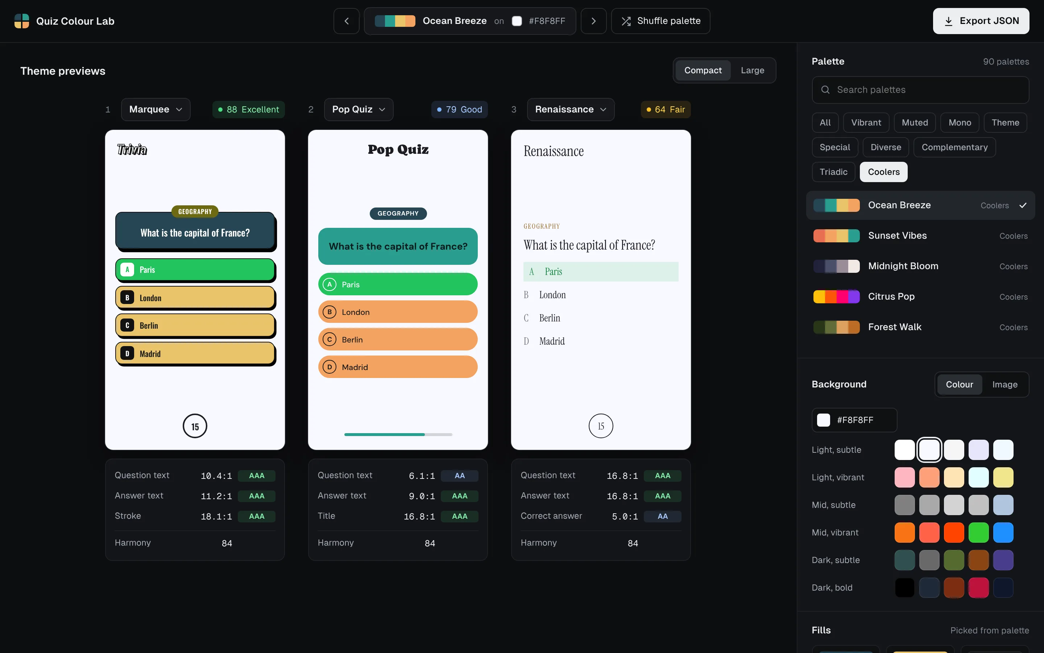Click the download icon in Export JSON
This screenshot has width=1044, height=653.
pos(949,21)
